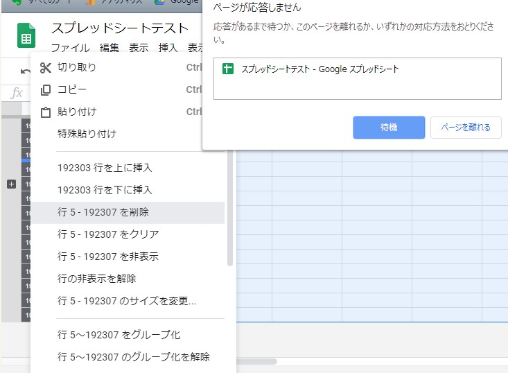This screenshot has width=508, height=373.
Task: Click the undo arrow in toolbar
Action: click(26, 71)
